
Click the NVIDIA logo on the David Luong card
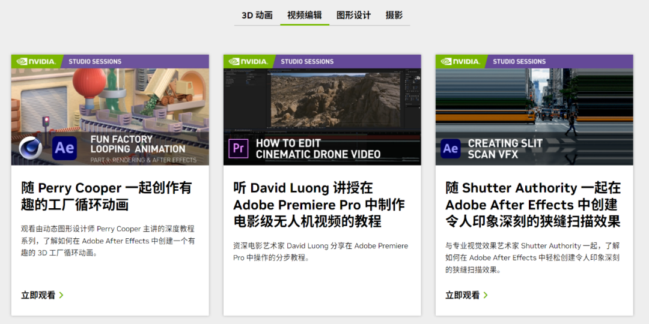pos(248,62)
